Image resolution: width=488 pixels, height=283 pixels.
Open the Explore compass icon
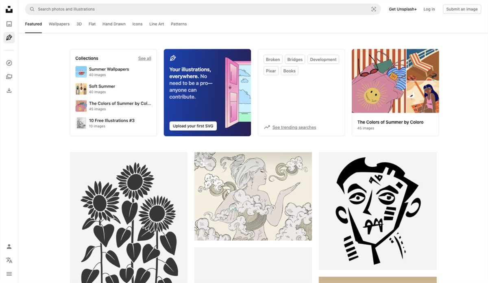coord(9,63)
